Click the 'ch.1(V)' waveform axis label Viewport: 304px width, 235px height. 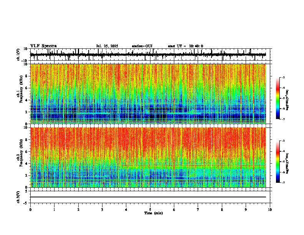coord(18,55)
